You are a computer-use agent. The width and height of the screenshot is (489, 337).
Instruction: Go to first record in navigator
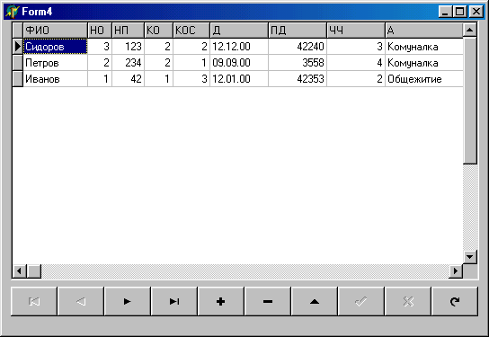click(34, 301)
